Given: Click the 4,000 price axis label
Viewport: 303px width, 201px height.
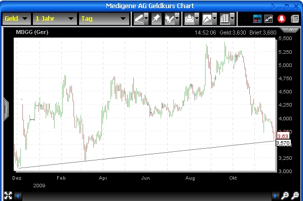Looking at the screenshot, I should tap(285, 118).
